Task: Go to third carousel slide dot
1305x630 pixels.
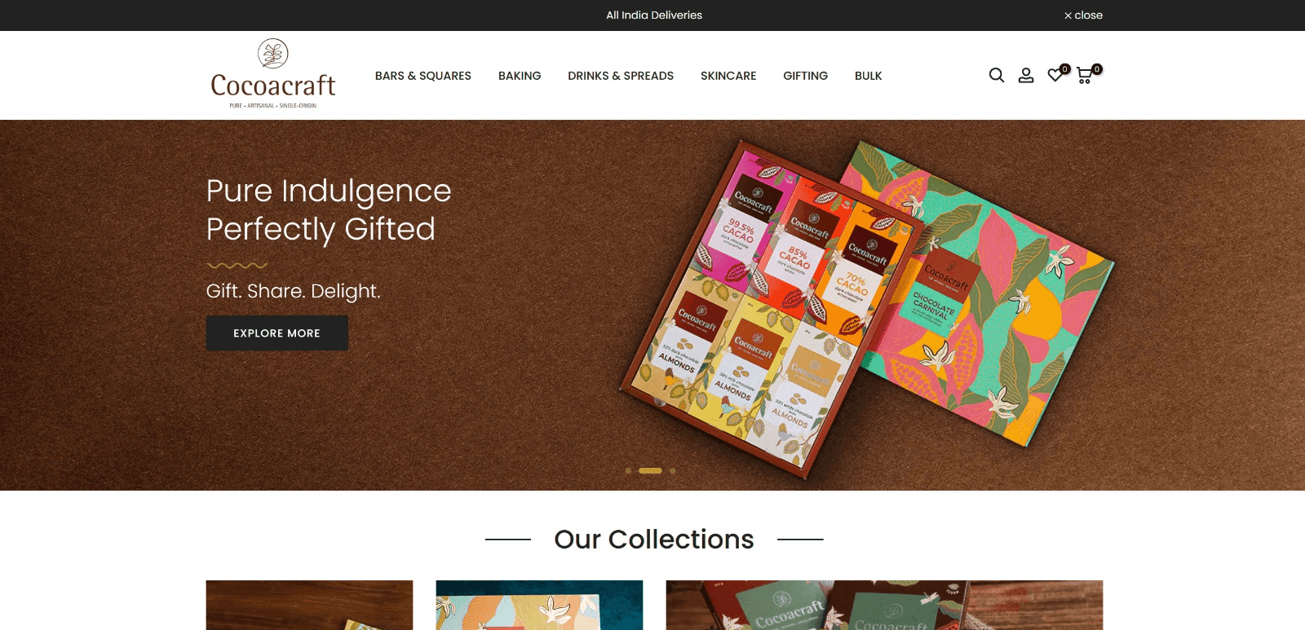Action: pos(673,471)
